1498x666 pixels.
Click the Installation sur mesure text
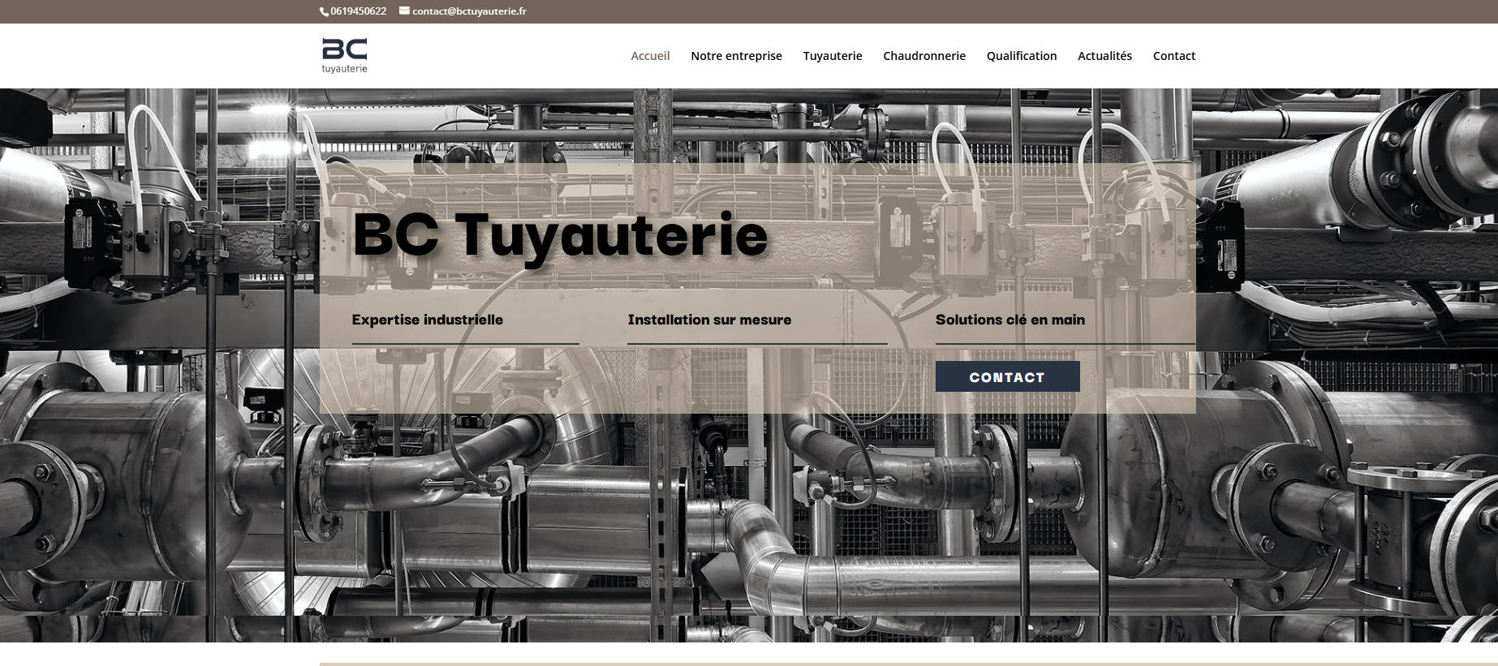(709, 320)
